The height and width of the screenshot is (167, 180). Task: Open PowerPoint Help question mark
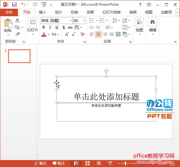pyautogui.click(x=140, y=5)
